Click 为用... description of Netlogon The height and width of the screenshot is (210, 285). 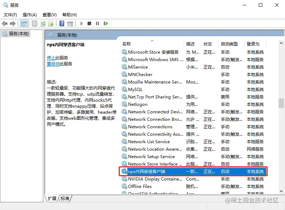point(192,104)
